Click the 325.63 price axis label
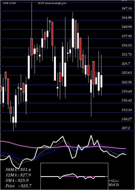135x190 pixels. click(127, 73)
